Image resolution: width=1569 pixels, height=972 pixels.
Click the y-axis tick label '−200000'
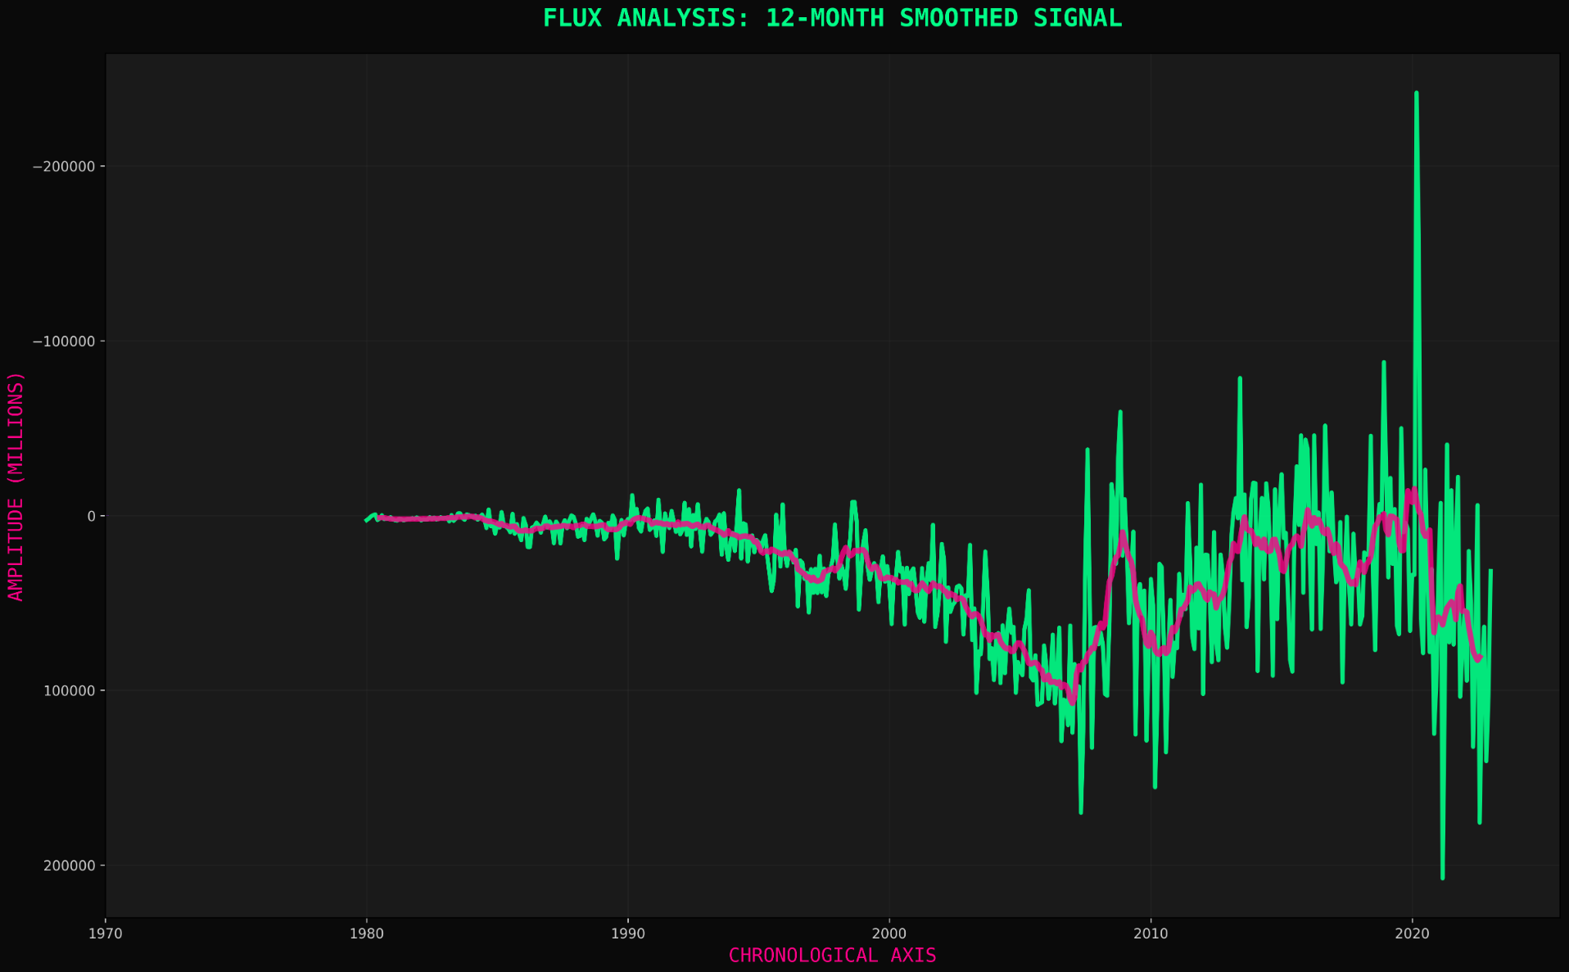65,166
